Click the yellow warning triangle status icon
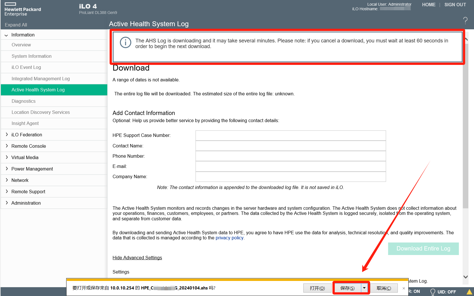Image resolution: width=474 pixels, height=296 pixels. coord(469,292)
